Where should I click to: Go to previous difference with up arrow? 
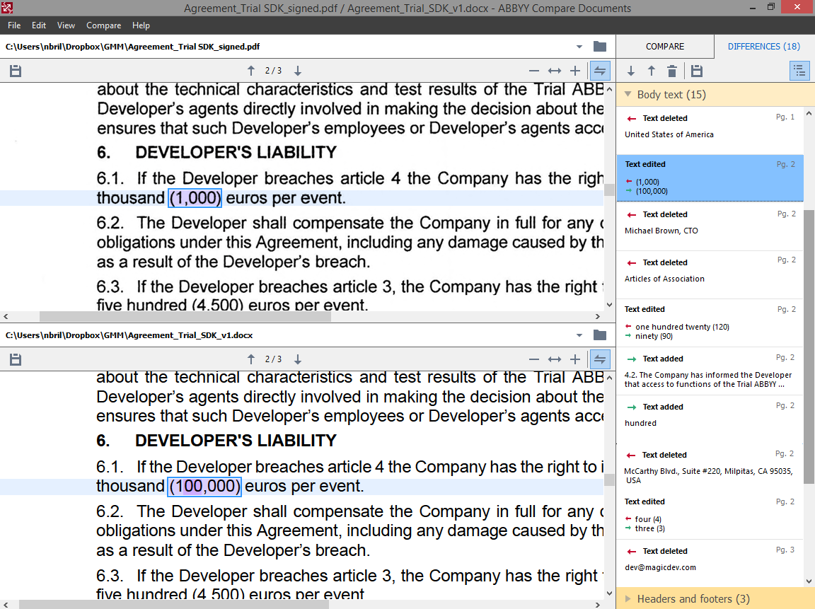[x=652, y=71]
